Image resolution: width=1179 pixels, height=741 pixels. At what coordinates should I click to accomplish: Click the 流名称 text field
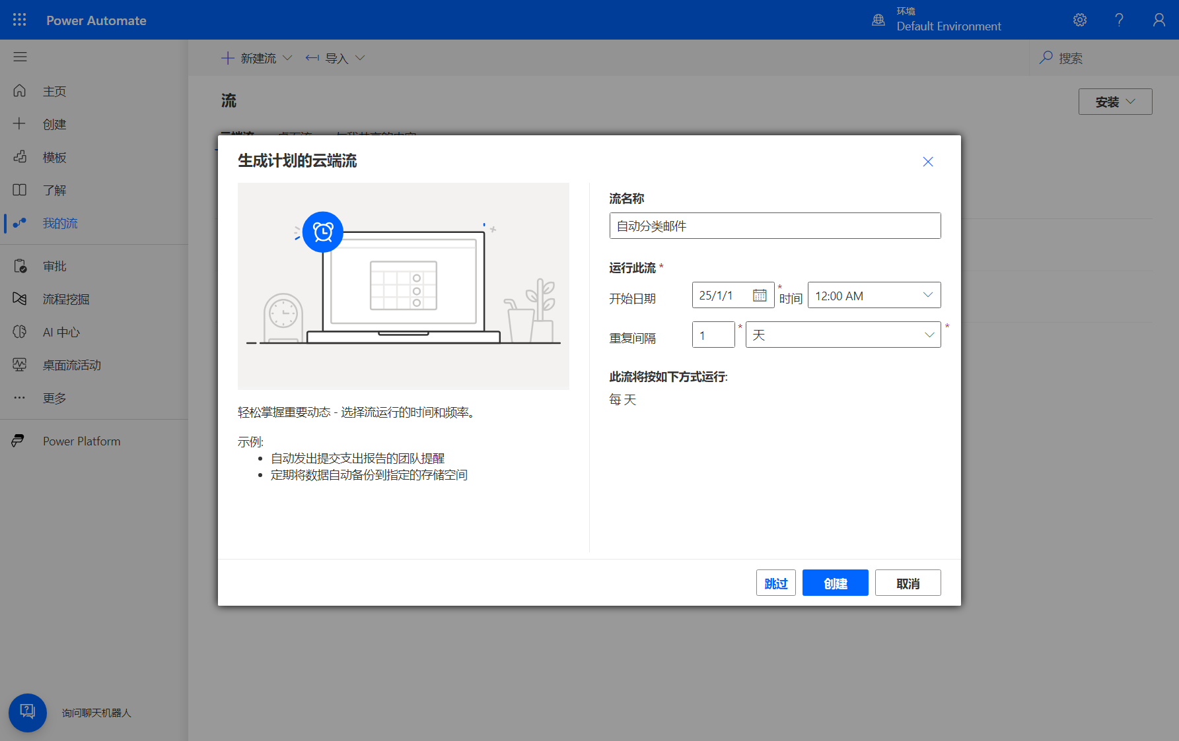pos(775,226)
